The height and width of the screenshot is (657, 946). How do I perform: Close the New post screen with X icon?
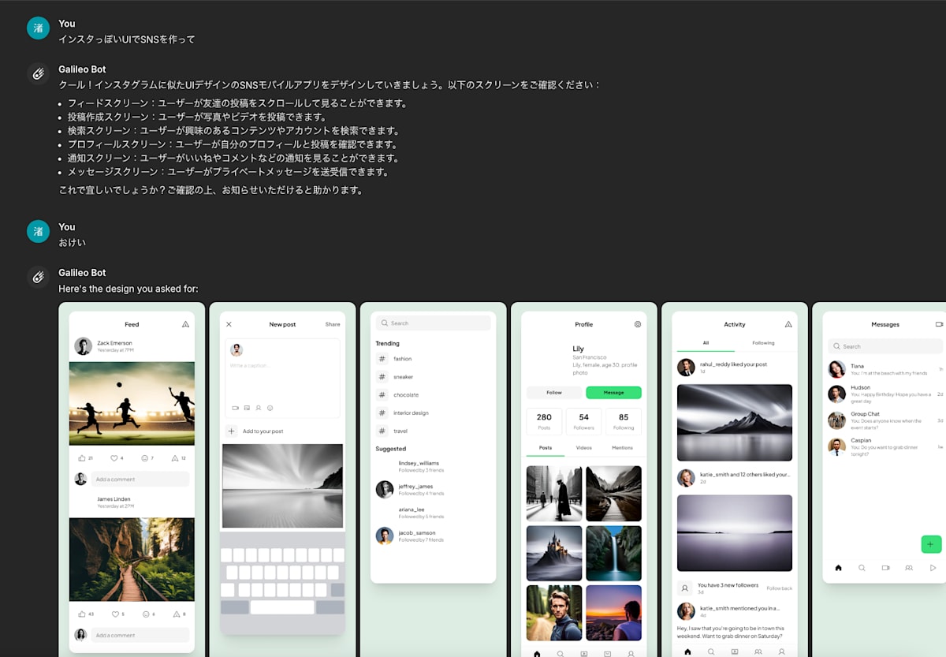pos(229,324)
